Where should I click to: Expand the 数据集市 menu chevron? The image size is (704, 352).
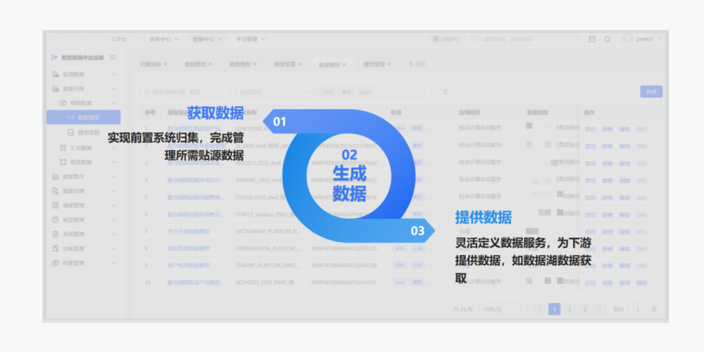click(x=114, y=176)
